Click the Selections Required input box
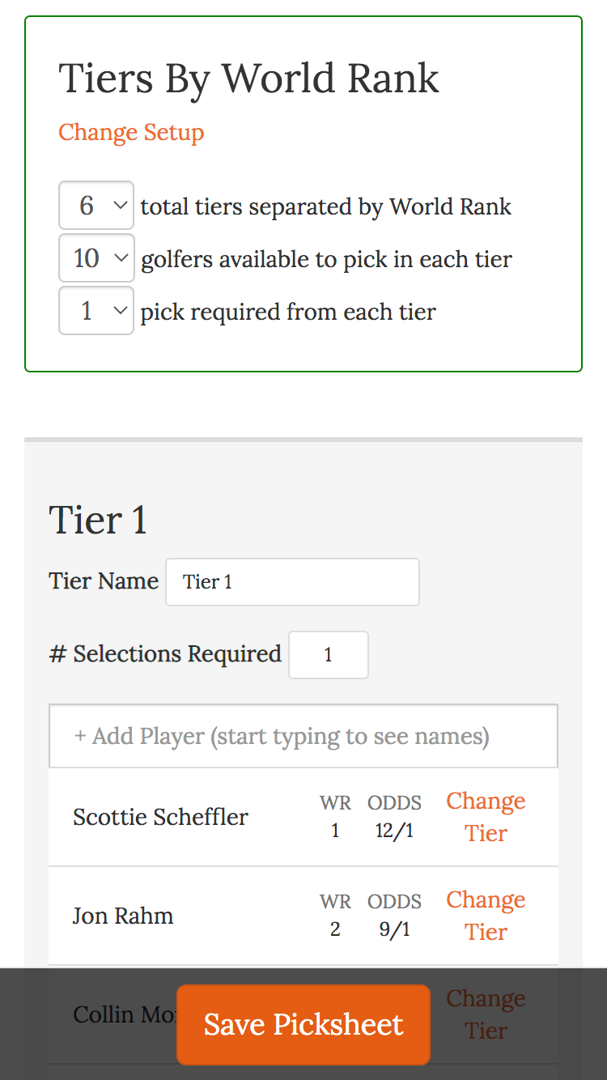The width and height of the screenshot is (607, 1080). click(x=328, y=654)
